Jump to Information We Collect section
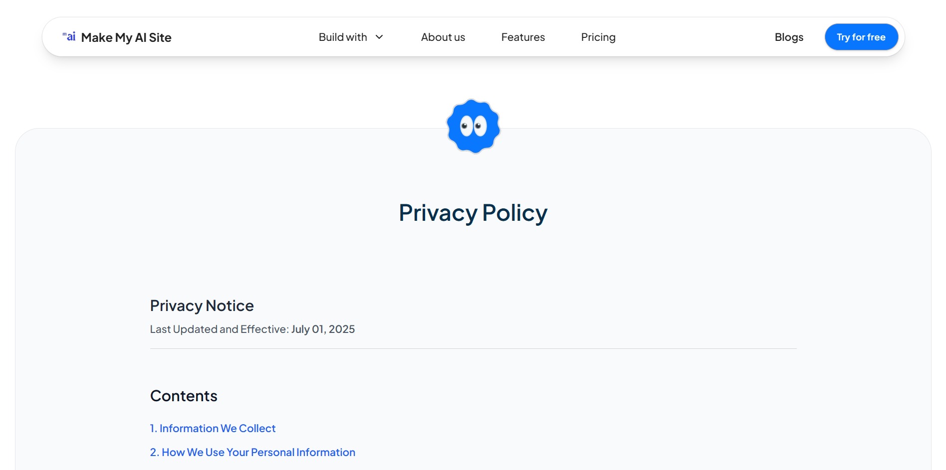Viewport: 946px width, 470px height. (213, 428)
